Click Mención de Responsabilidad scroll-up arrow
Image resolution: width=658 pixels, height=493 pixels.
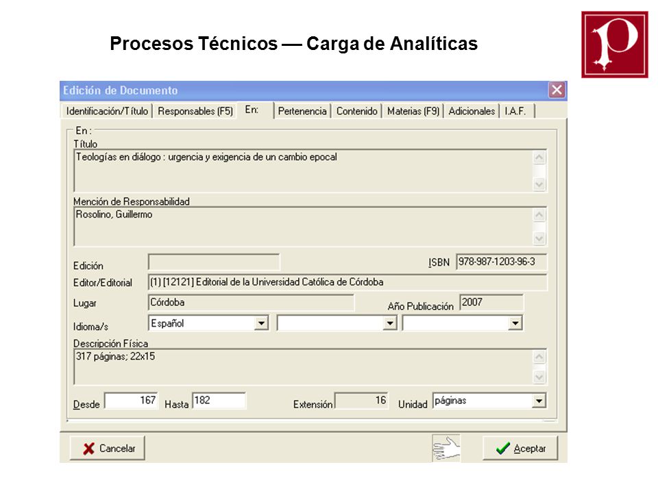click(x=539, y=215)
